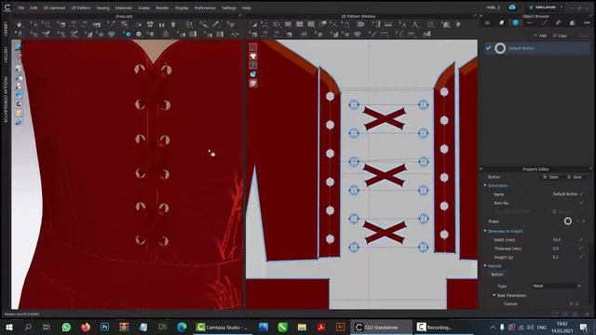Screen dimensions: 596x335
Task: Click the edit pencil beside Thickness (mm)
Action: pyautogui.click(x=581, y=248)
